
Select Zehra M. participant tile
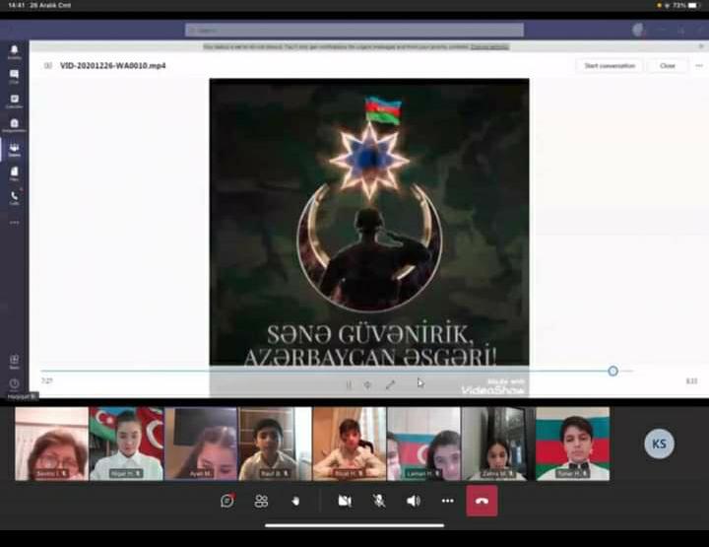(x=498, y=444)
